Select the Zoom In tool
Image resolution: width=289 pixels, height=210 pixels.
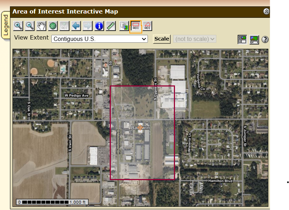pyautogui.click(x=18, y=26)
